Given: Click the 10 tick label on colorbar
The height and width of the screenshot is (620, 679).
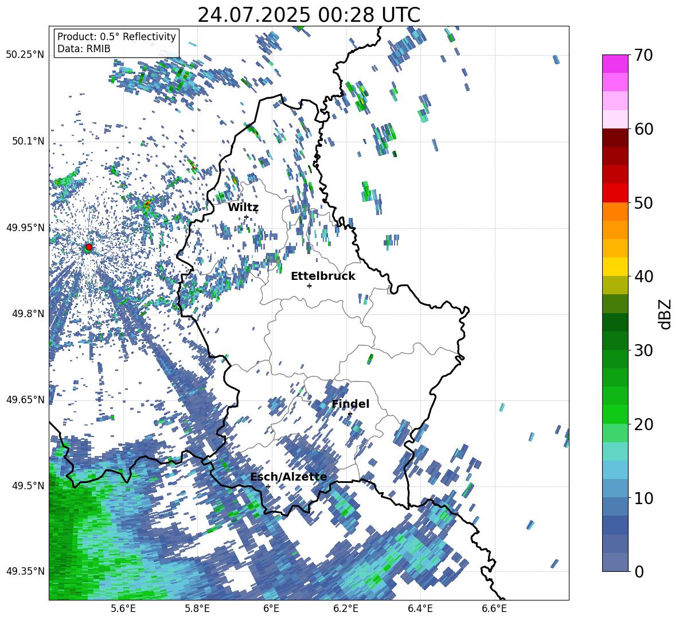Looking at the screenshot, I should click(x=643, y=498).
